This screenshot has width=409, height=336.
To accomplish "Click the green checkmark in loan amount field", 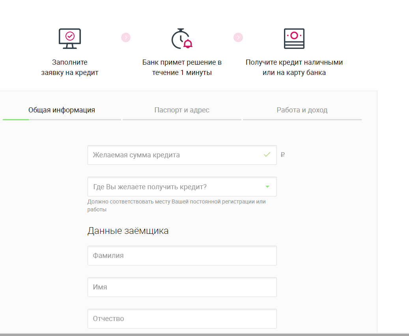I will click(267, 155).
